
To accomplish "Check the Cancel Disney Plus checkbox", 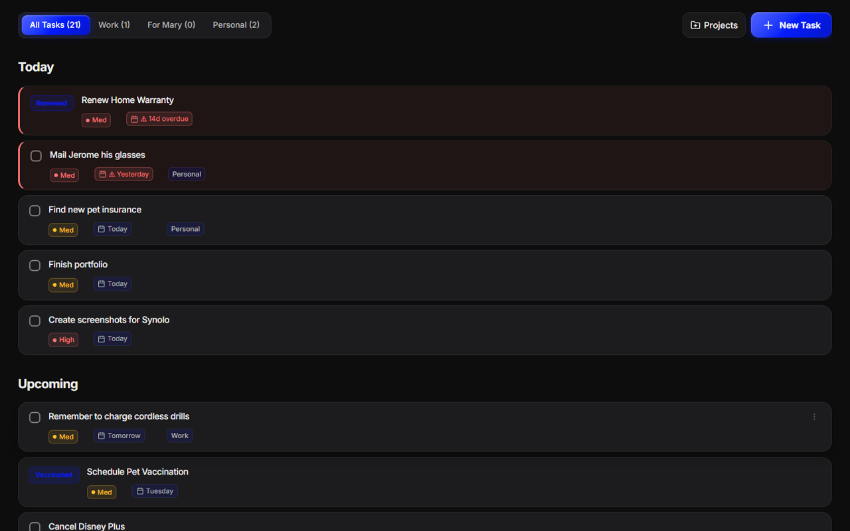I will tap(35, 526).
